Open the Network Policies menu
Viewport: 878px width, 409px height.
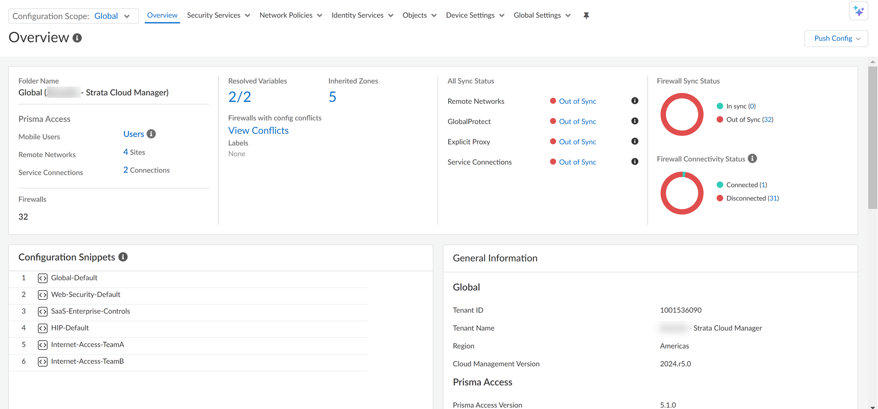tap(290, 15)
